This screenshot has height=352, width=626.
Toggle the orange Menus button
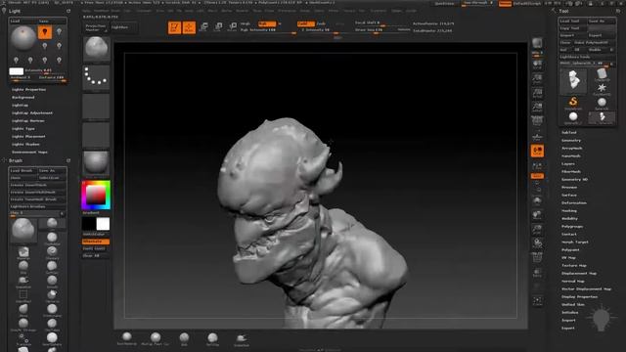click(x=505, y=4)
